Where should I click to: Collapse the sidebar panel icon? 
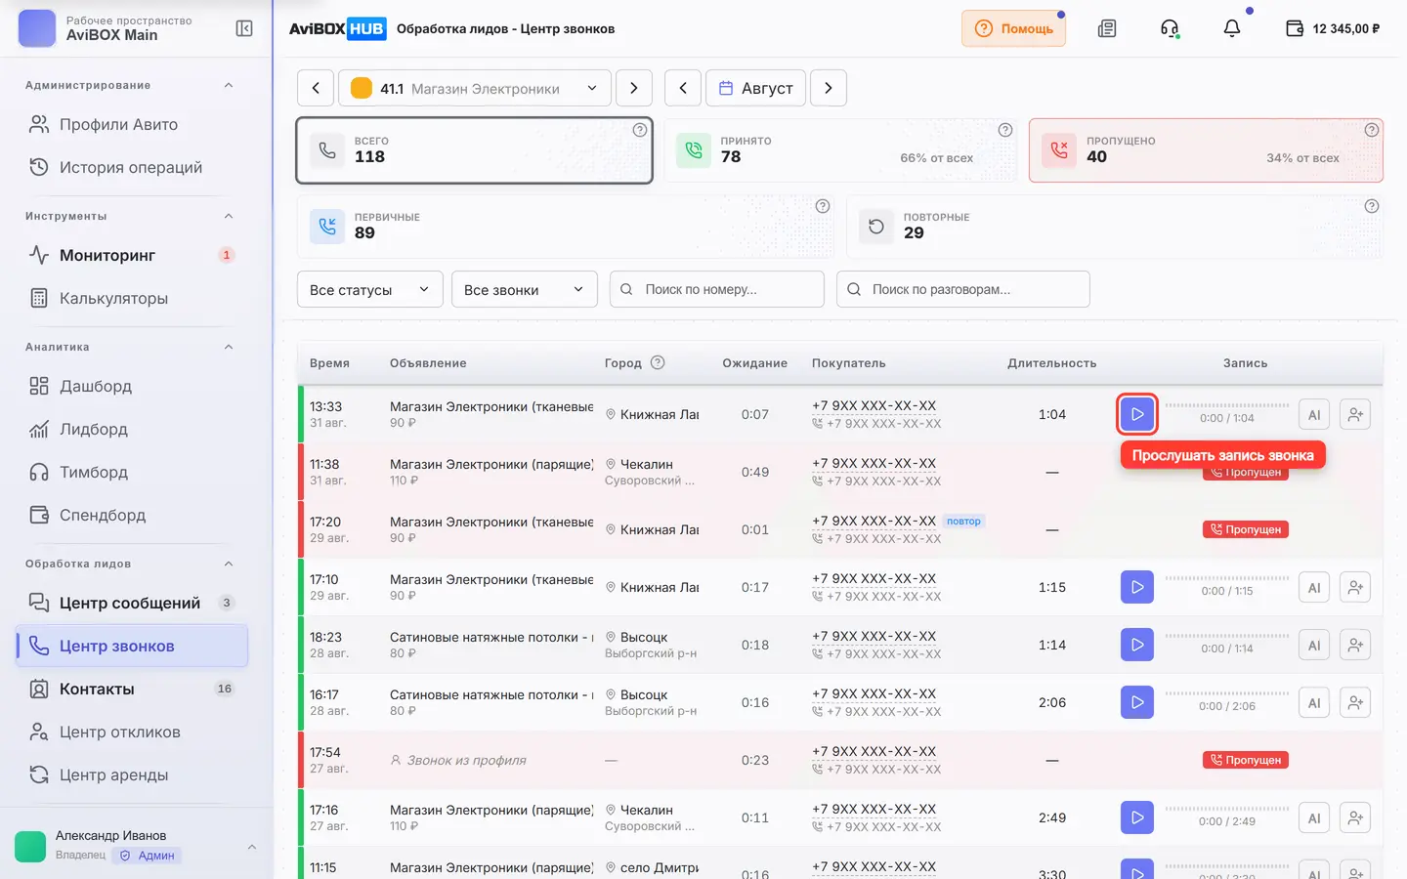244,28
